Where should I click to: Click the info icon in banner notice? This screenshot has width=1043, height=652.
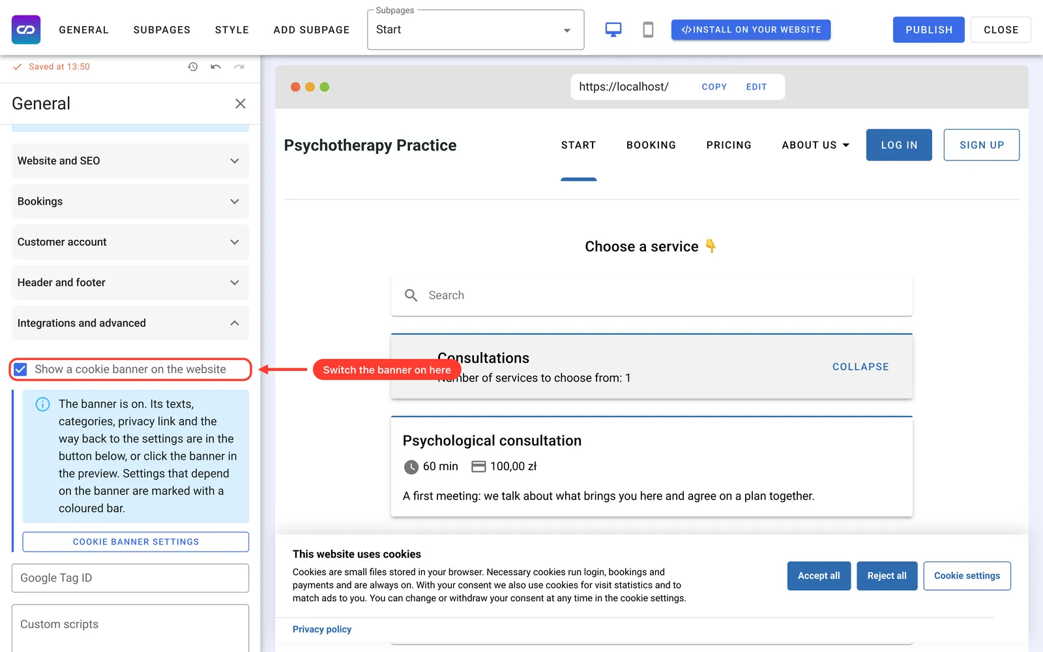click(42, 404)
